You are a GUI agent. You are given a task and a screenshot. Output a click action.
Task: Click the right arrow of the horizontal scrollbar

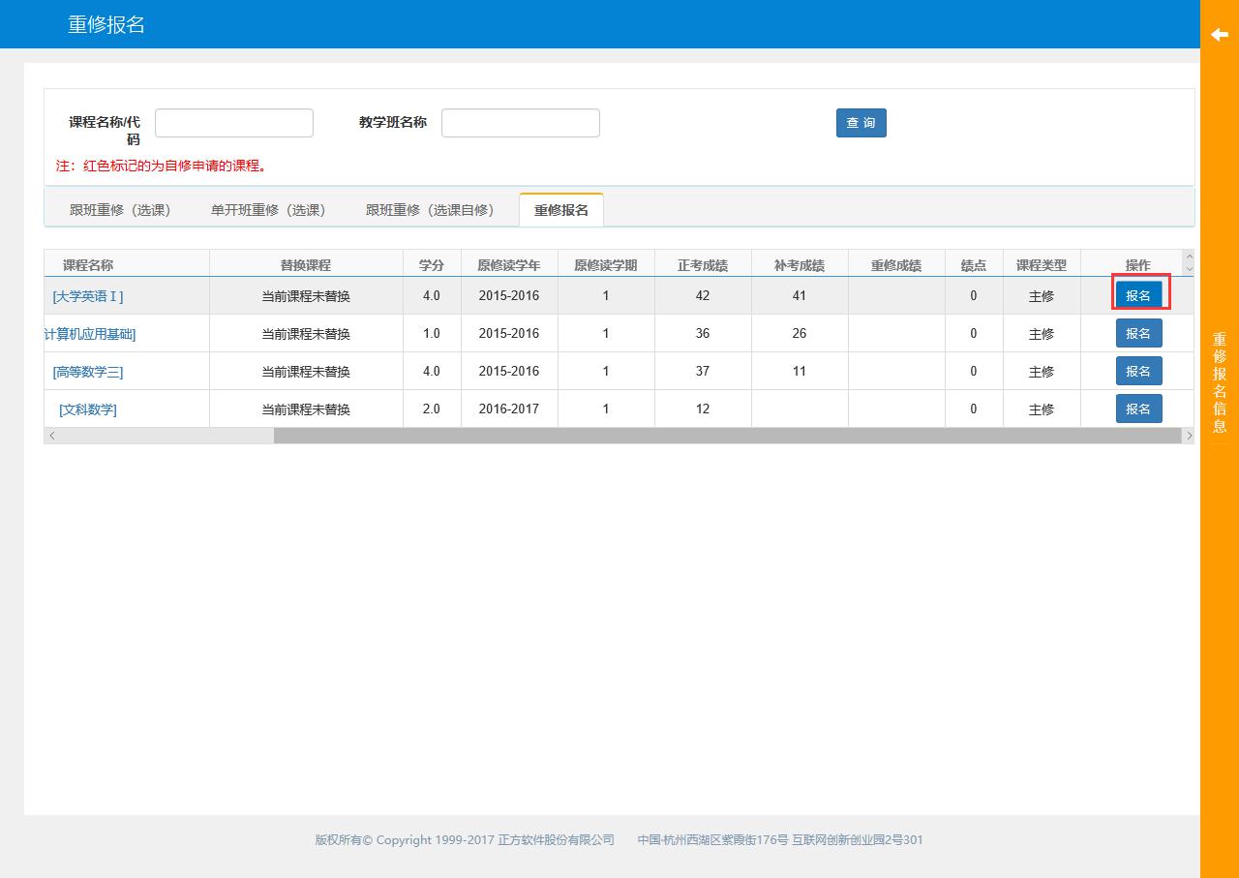pyautogui.click(x=1190, y=436)
